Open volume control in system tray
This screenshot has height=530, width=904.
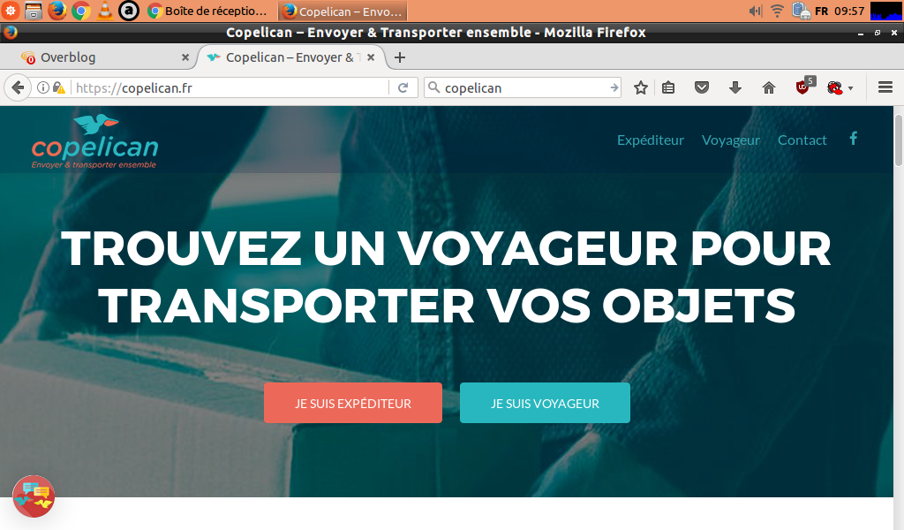(756, 11)
